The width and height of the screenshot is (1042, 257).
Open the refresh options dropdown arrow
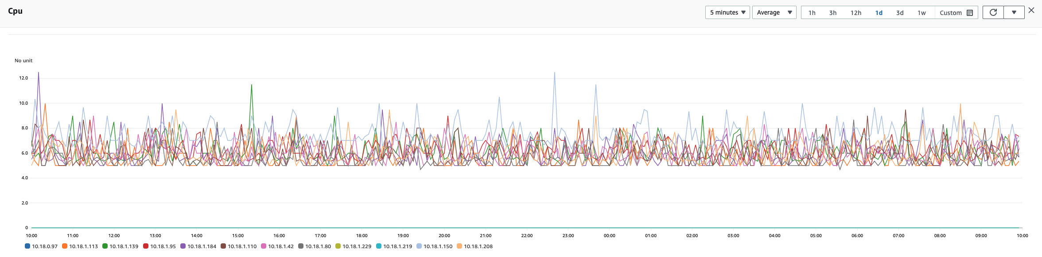[1014, 12]
